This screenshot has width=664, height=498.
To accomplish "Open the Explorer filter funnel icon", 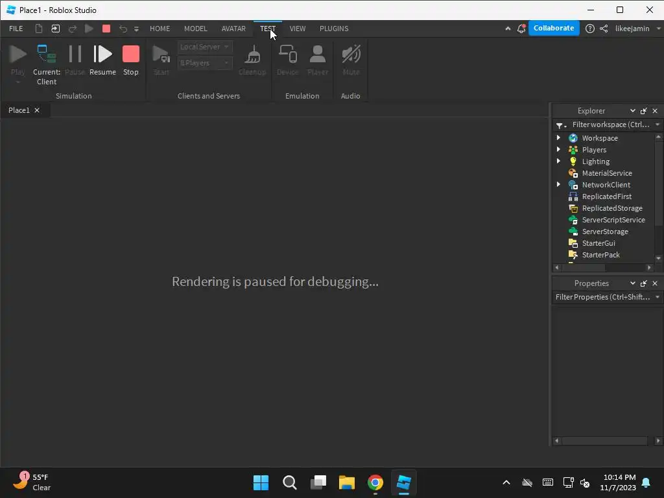I will pos(561,125).
